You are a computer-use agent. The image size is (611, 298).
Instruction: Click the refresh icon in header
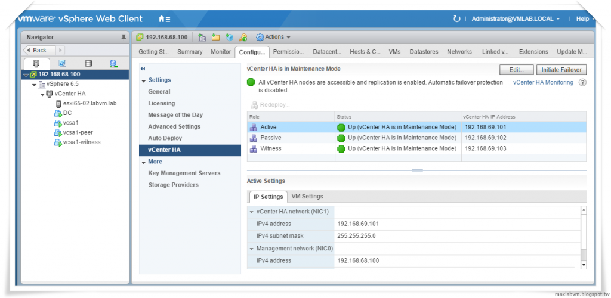(x=456, y=18)
